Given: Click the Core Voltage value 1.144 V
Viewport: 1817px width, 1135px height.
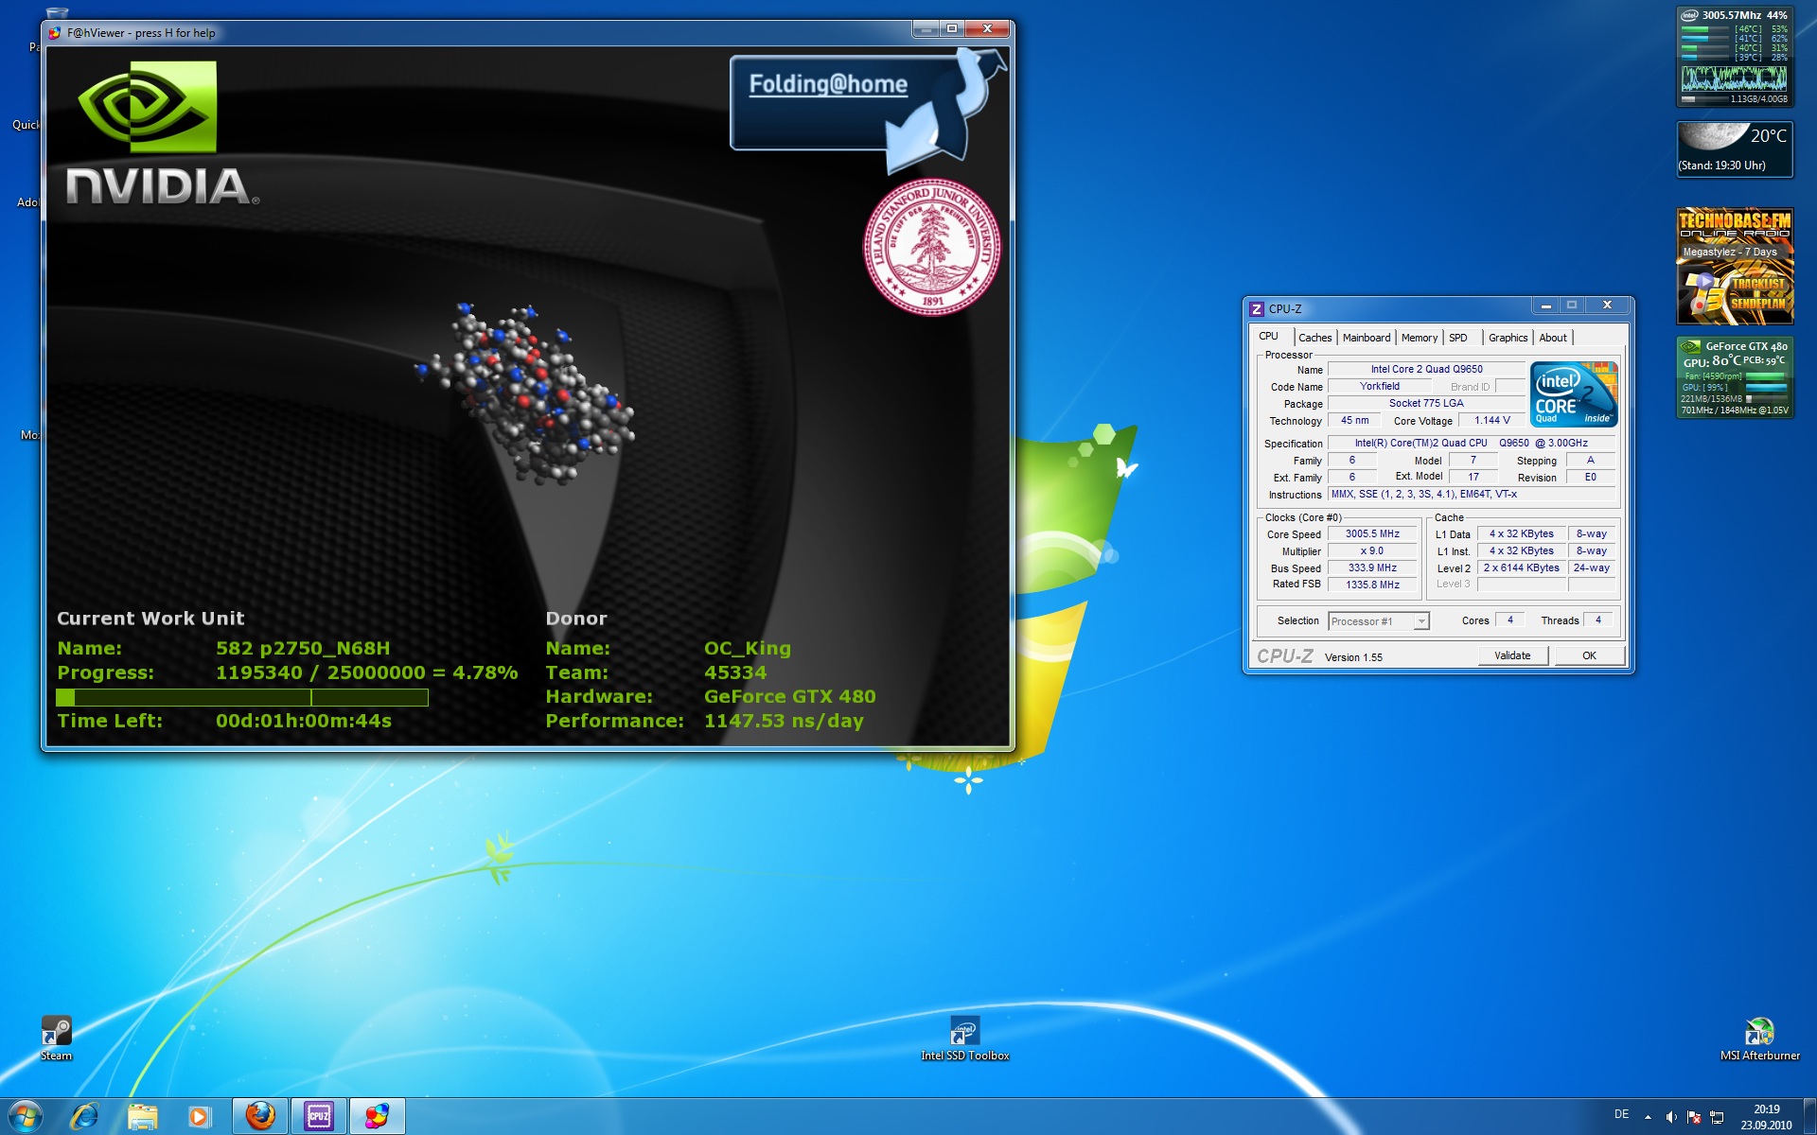Looking at the screenshot, I should (1491, 421).
